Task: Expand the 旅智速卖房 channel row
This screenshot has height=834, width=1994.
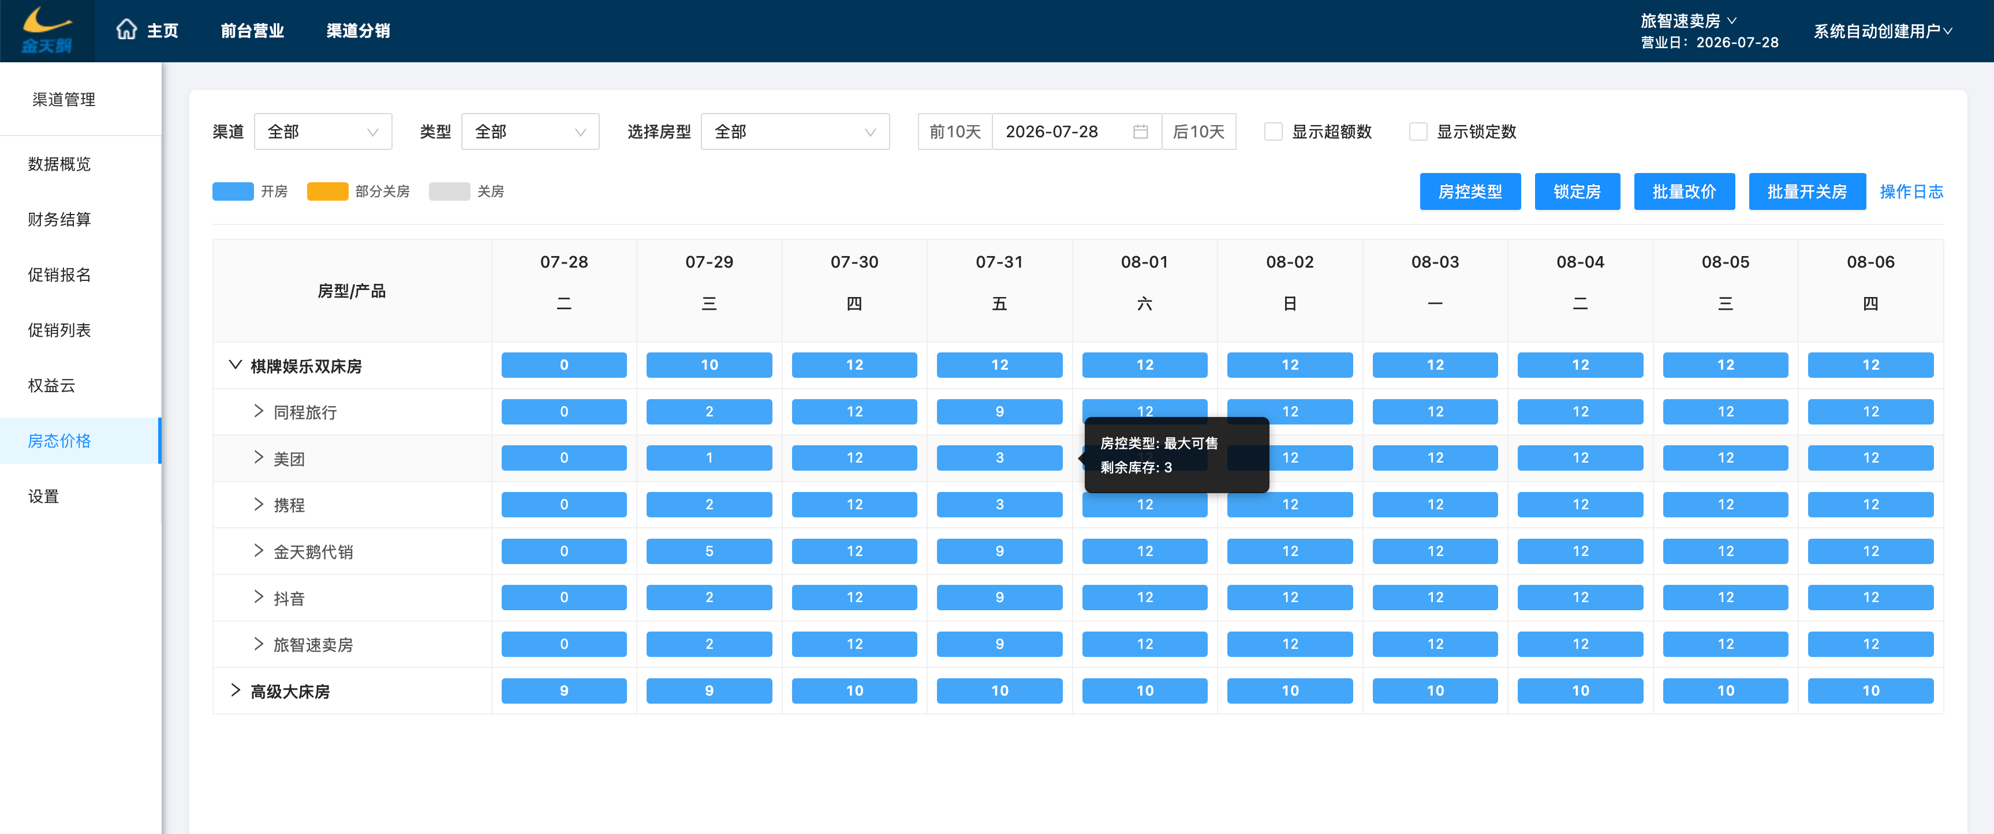Action: pos(259,644)
